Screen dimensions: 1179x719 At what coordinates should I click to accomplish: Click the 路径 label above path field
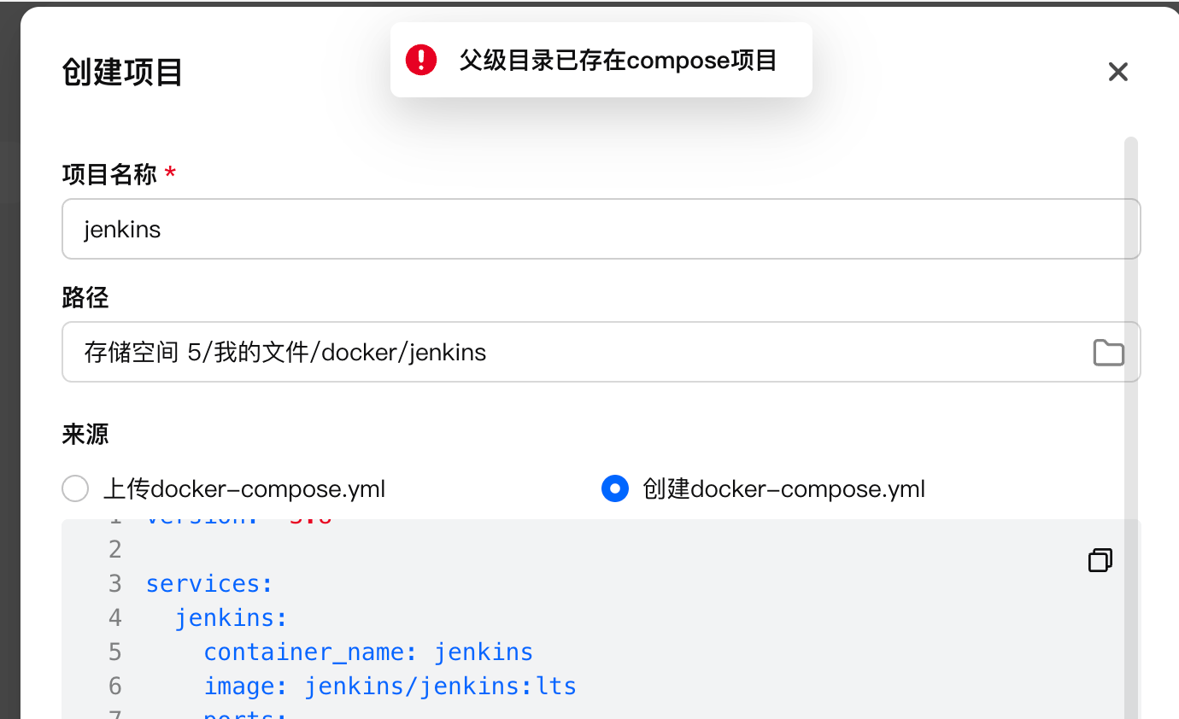[x=85, y=298]
